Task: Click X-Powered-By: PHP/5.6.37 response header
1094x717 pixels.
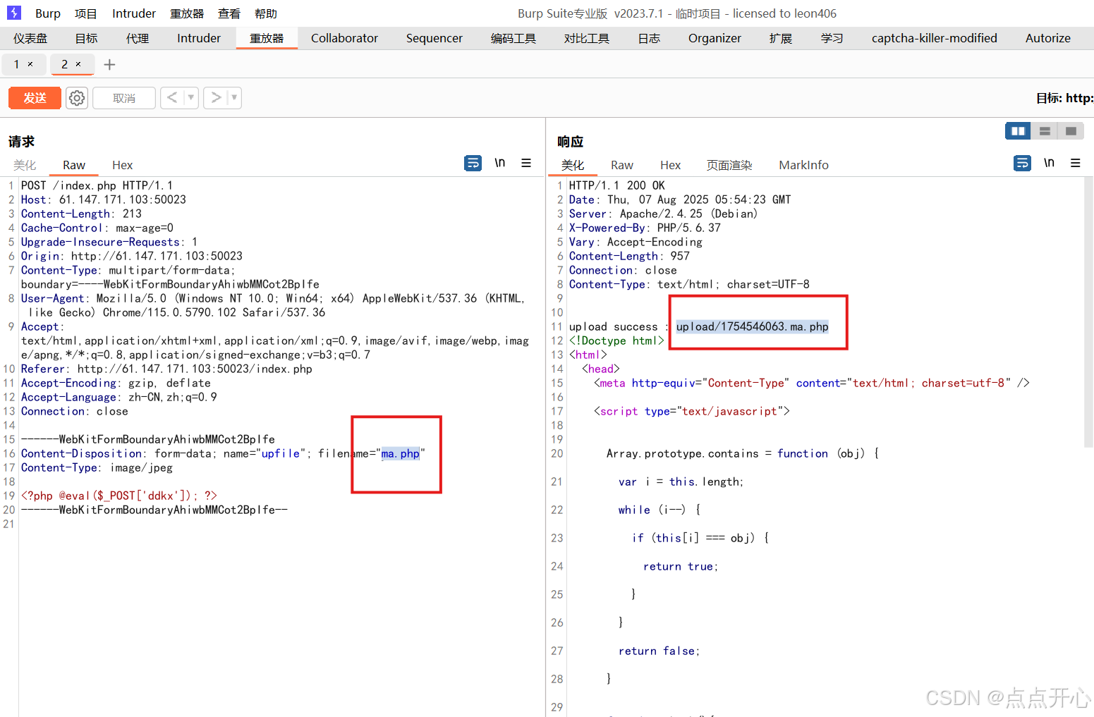Action: click(x=645, y=228)
